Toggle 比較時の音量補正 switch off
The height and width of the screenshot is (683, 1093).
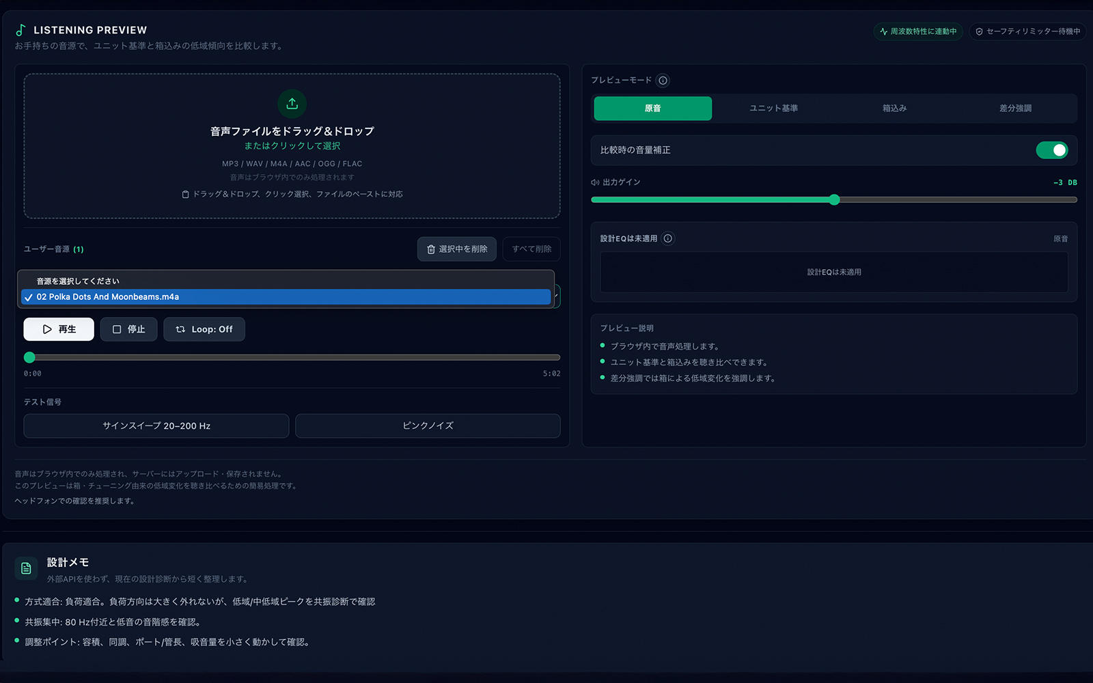[1052, 150]
